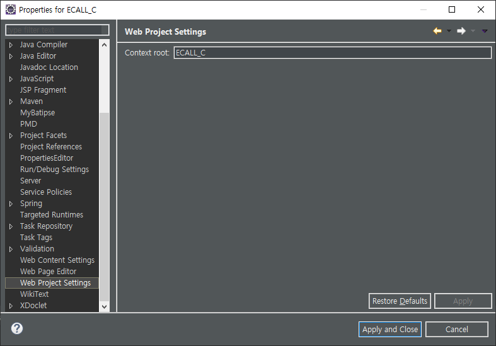Expand the Java Editor node
496x346 pixels.
pos(11,56)
